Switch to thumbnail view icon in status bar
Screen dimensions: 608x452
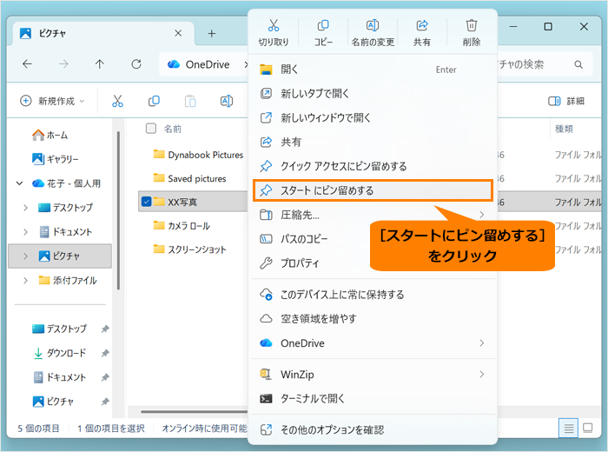pos(588,428)
